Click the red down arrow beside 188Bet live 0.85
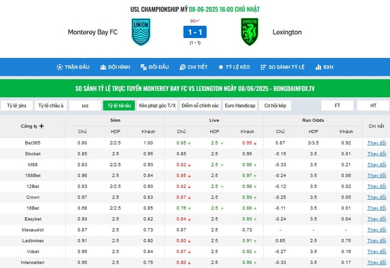 tap(190, 176)
